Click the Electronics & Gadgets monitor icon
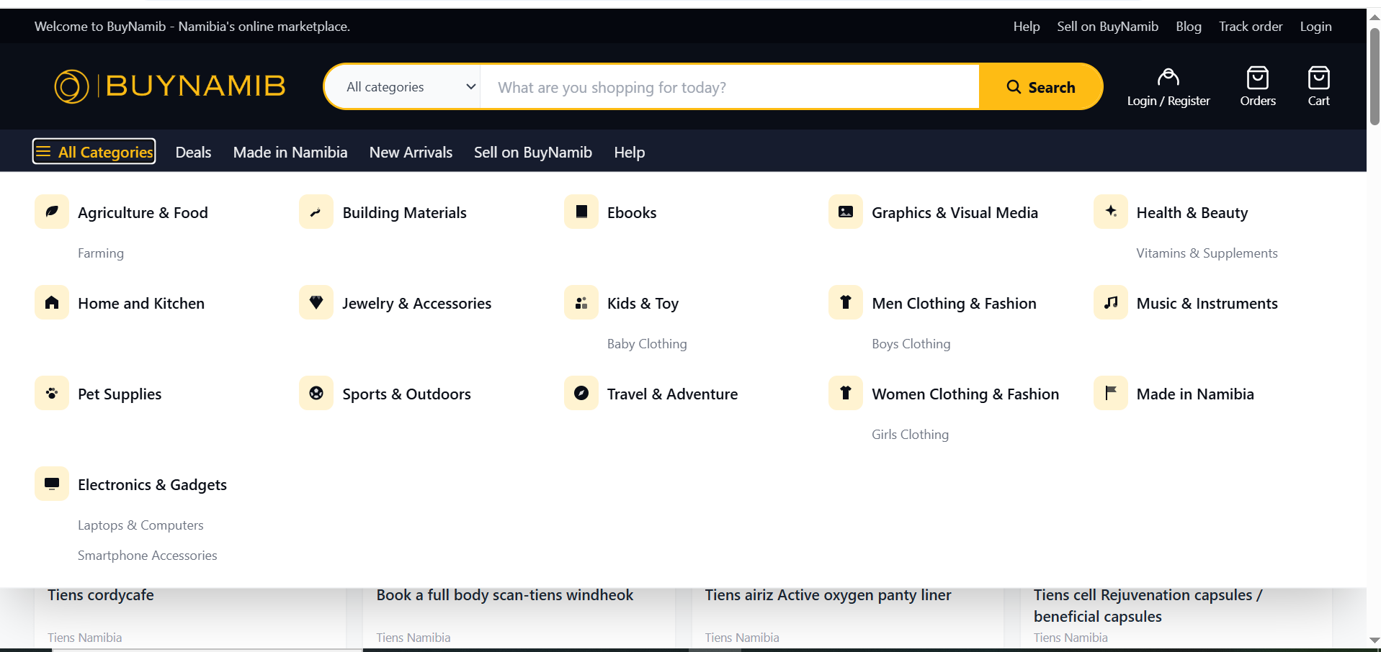This screenshot has height=652, width=1381. [x=52, y=484]
